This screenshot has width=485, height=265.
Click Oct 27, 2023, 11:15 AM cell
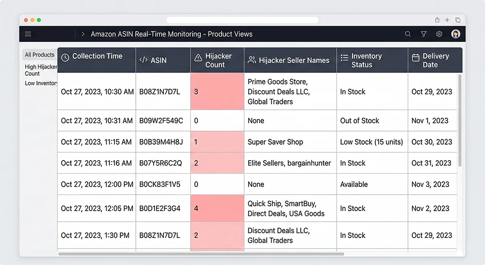(x=97, y=142)
